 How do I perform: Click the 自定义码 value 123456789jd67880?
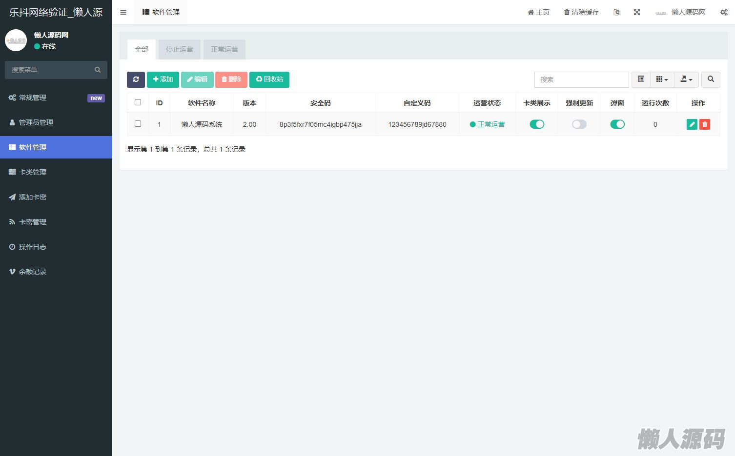417,124
